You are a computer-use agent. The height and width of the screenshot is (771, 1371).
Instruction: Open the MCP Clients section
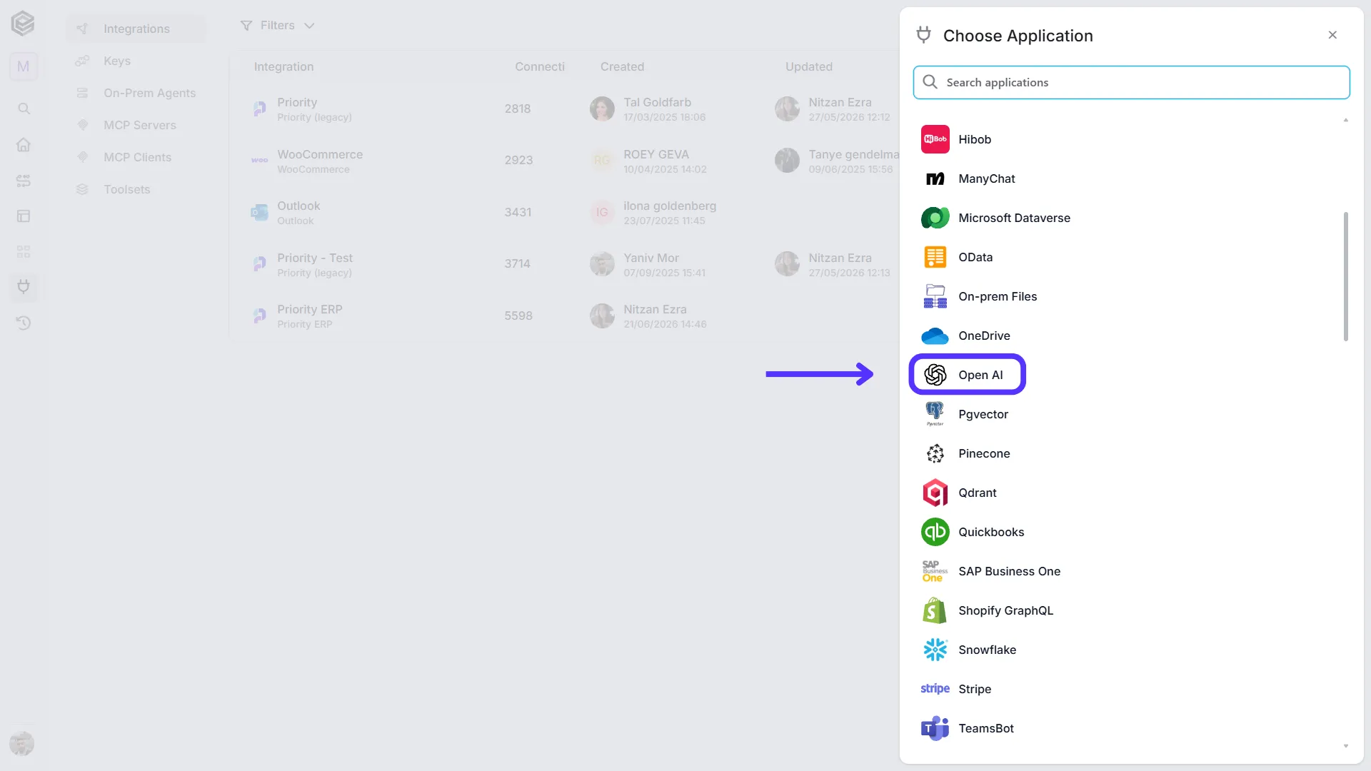pos(136,157)
